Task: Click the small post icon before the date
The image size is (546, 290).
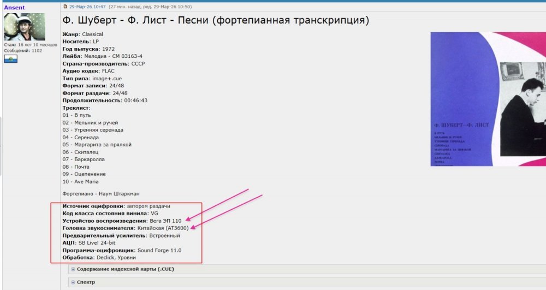Action: point(66,7)
